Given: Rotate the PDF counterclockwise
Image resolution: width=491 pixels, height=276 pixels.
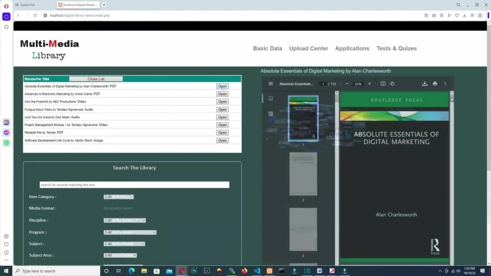Looking at the screenshot, I should pyautogui.click(x=392, y=84).
